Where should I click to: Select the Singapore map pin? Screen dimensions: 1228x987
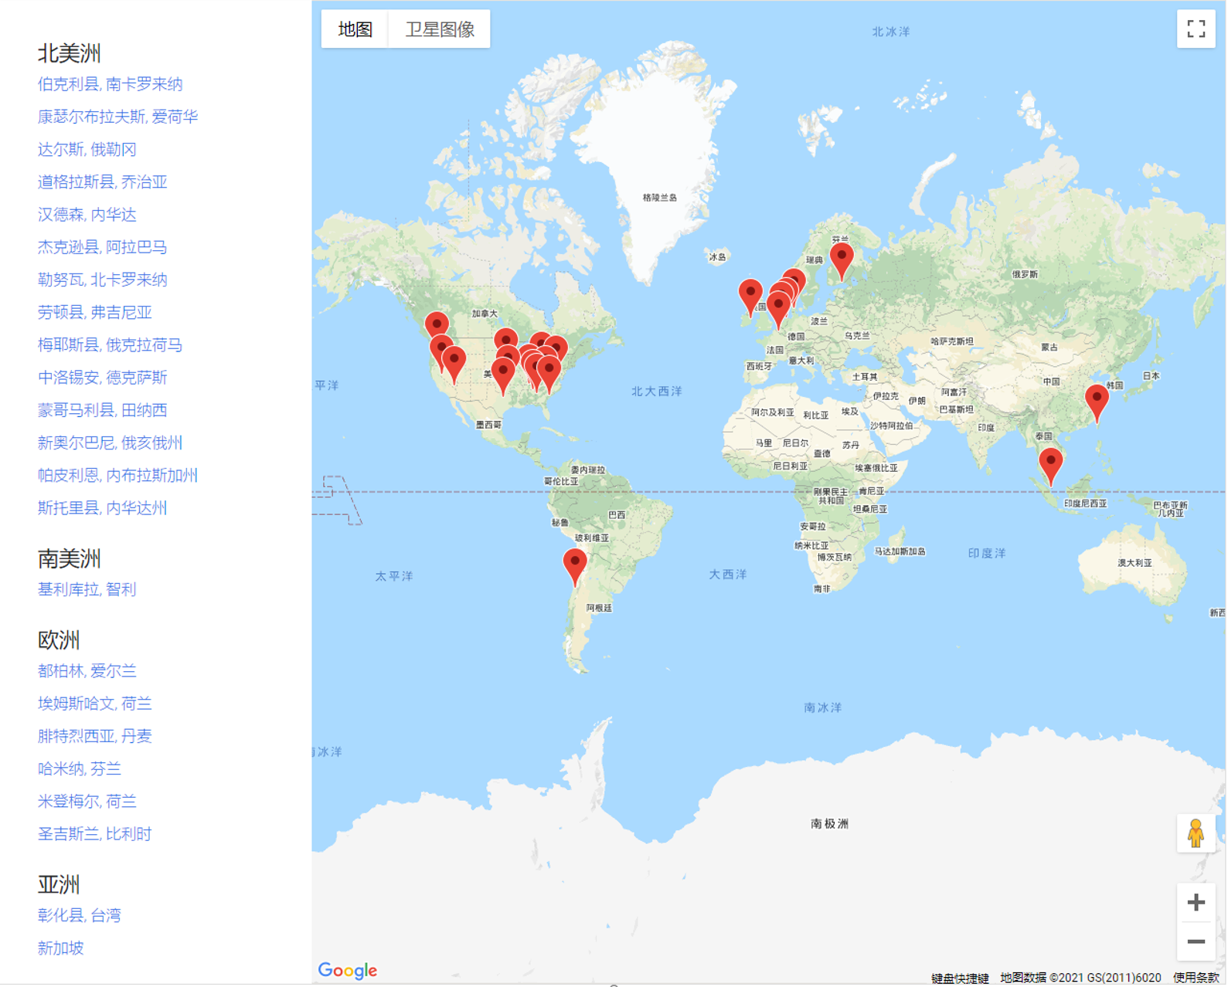[x=1049, y=463]
